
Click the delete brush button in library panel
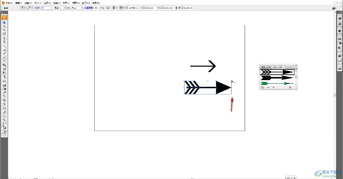[290, 87]
